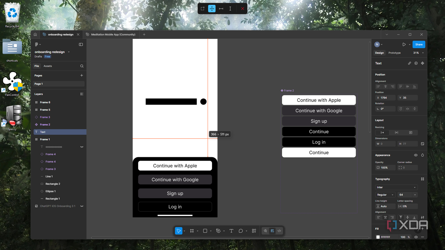Image resolution: width=445 pixels, height=250 pixels.
Task: Open Move tool options chevron
Action: 184,231
